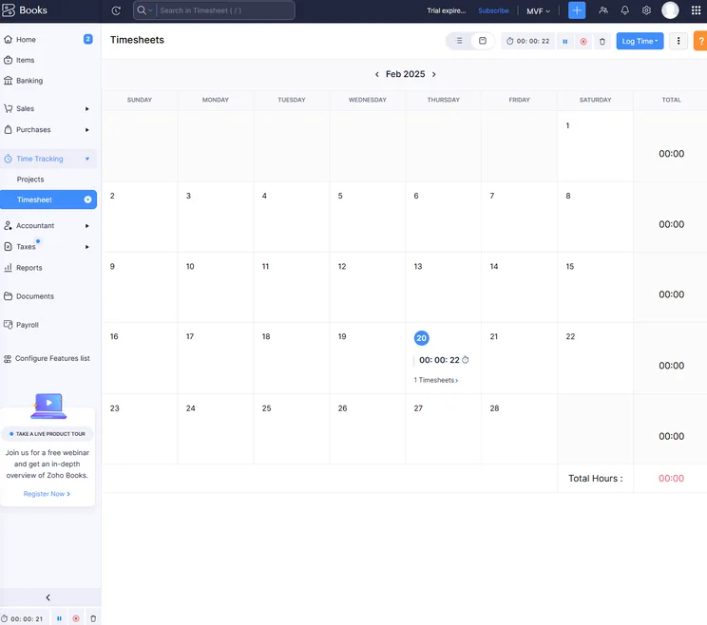
Task: Click the Subscribe link
Action: [493, 10]
